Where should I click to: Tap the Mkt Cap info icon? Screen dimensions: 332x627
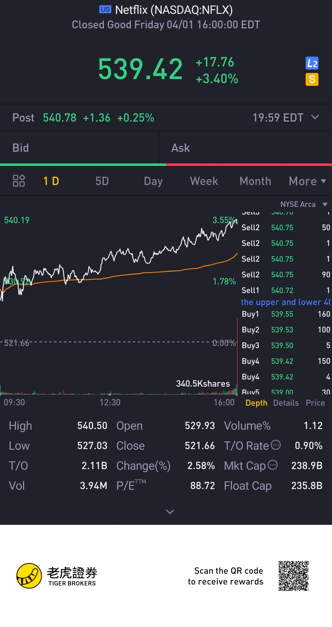tap(273, 465)
